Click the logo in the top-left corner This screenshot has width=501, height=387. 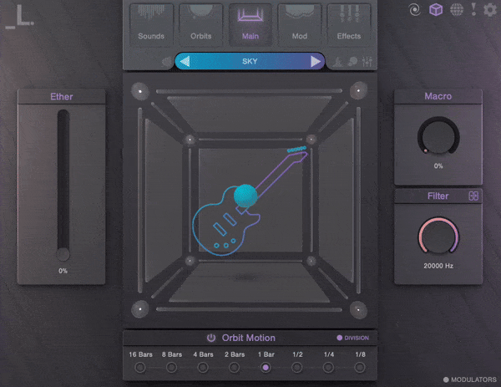click(x=19, y=17)
